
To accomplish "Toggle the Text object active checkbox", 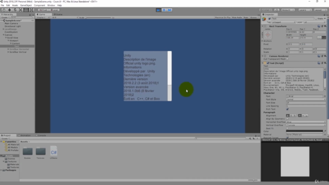I will (269, 18).
